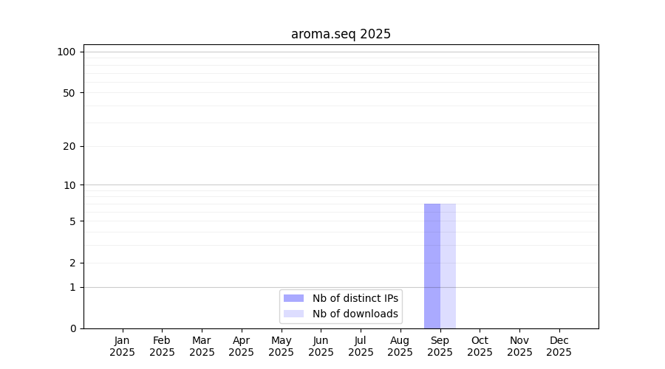Image resolution: width=665 pixels, height=369 pixels.
Task: Click the 0 y-axis tick label
Action: pyautogui.click(x=73, y=328)
